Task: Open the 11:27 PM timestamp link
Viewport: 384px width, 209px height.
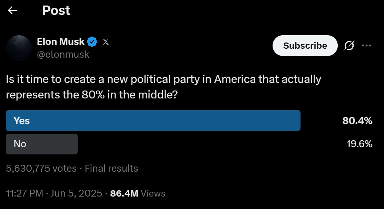Action: tap(25, 193)
